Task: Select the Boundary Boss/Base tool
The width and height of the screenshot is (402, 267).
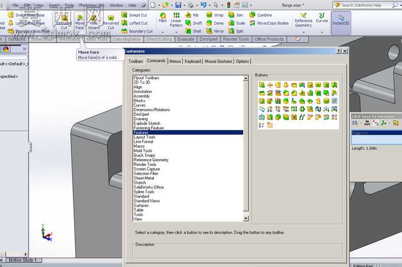Action: click(29, 31)
